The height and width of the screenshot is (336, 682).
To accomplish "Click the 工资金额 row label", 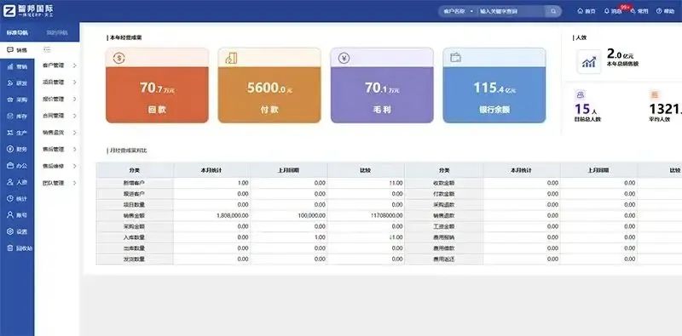I will (443, 226).
